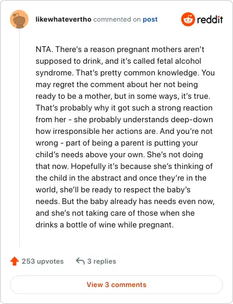Click the "bottle of wine" phrase
The width and height of the screenshot is (233, 304).
(x=91, y=224)
